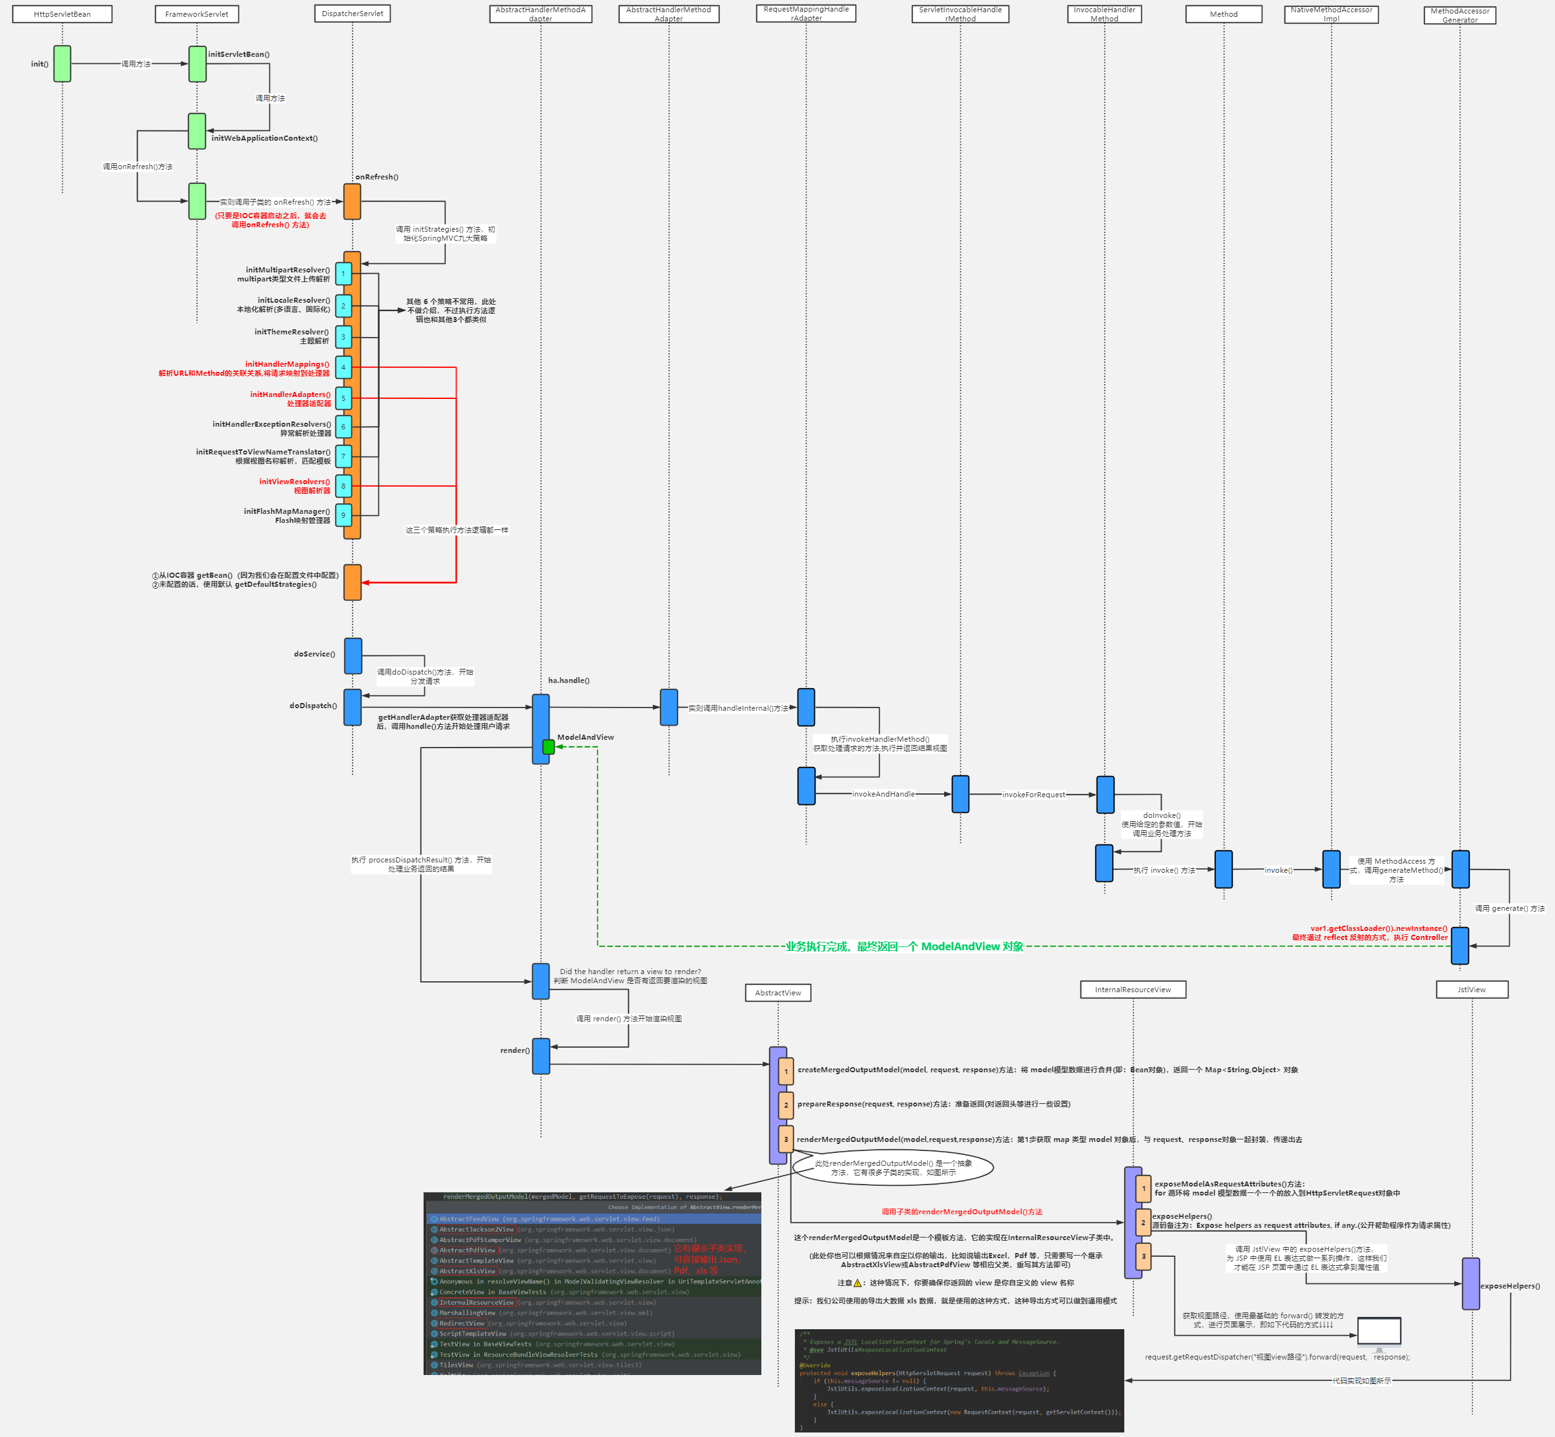
Task: Click the Anonymous in resolveViewName() row icon
Action: tap(434, 1281)
